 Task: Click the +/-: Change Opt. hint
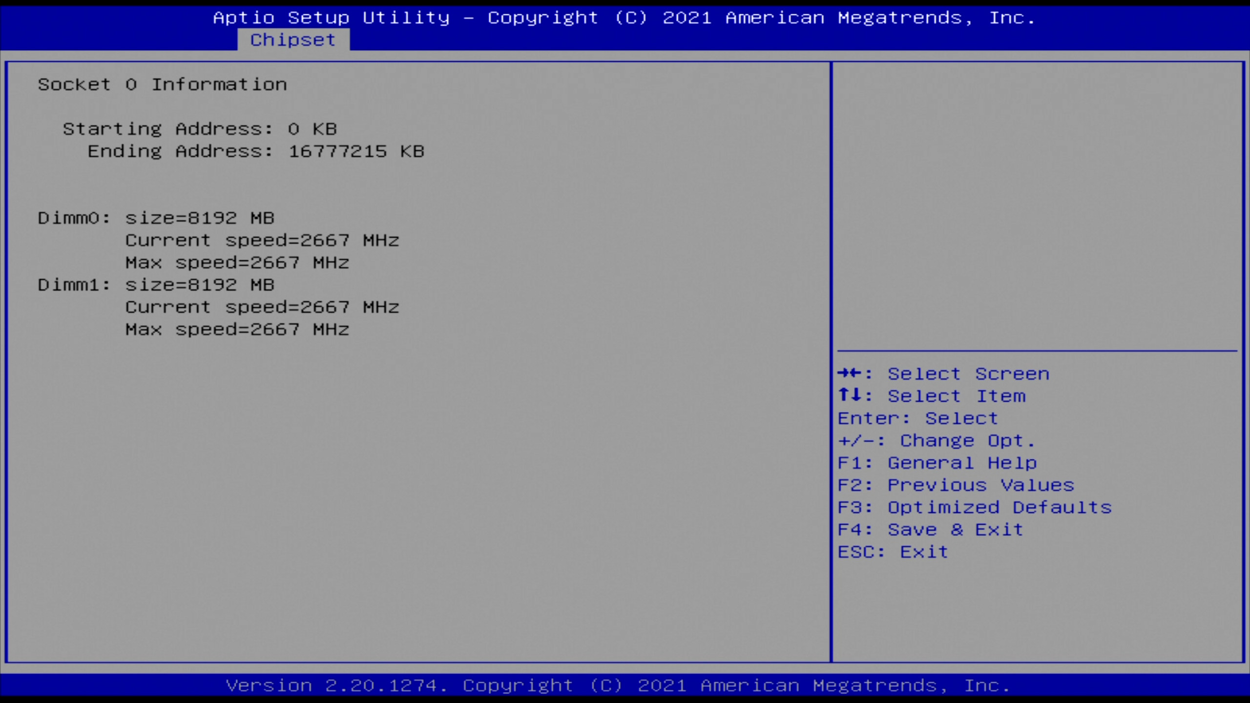(937, 441)
